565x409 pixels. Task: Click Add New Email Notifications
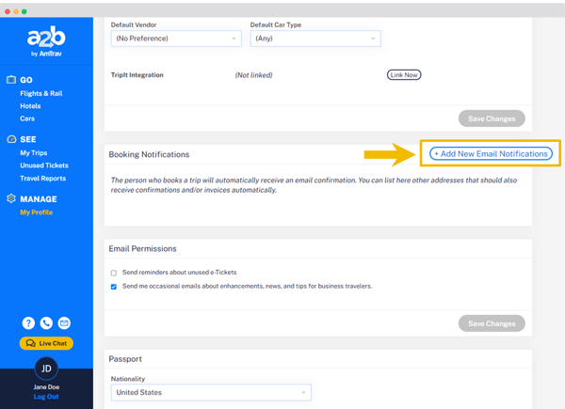click(x=491, y=153)
